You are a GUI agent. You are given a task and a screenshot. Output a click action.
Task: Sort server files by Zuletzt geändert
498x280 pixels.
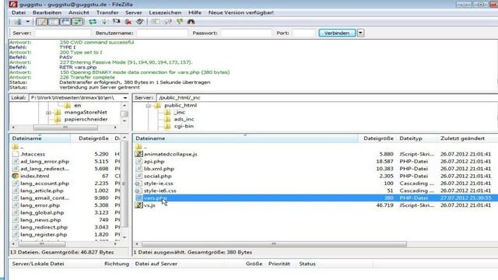click(x=462, y=138)
